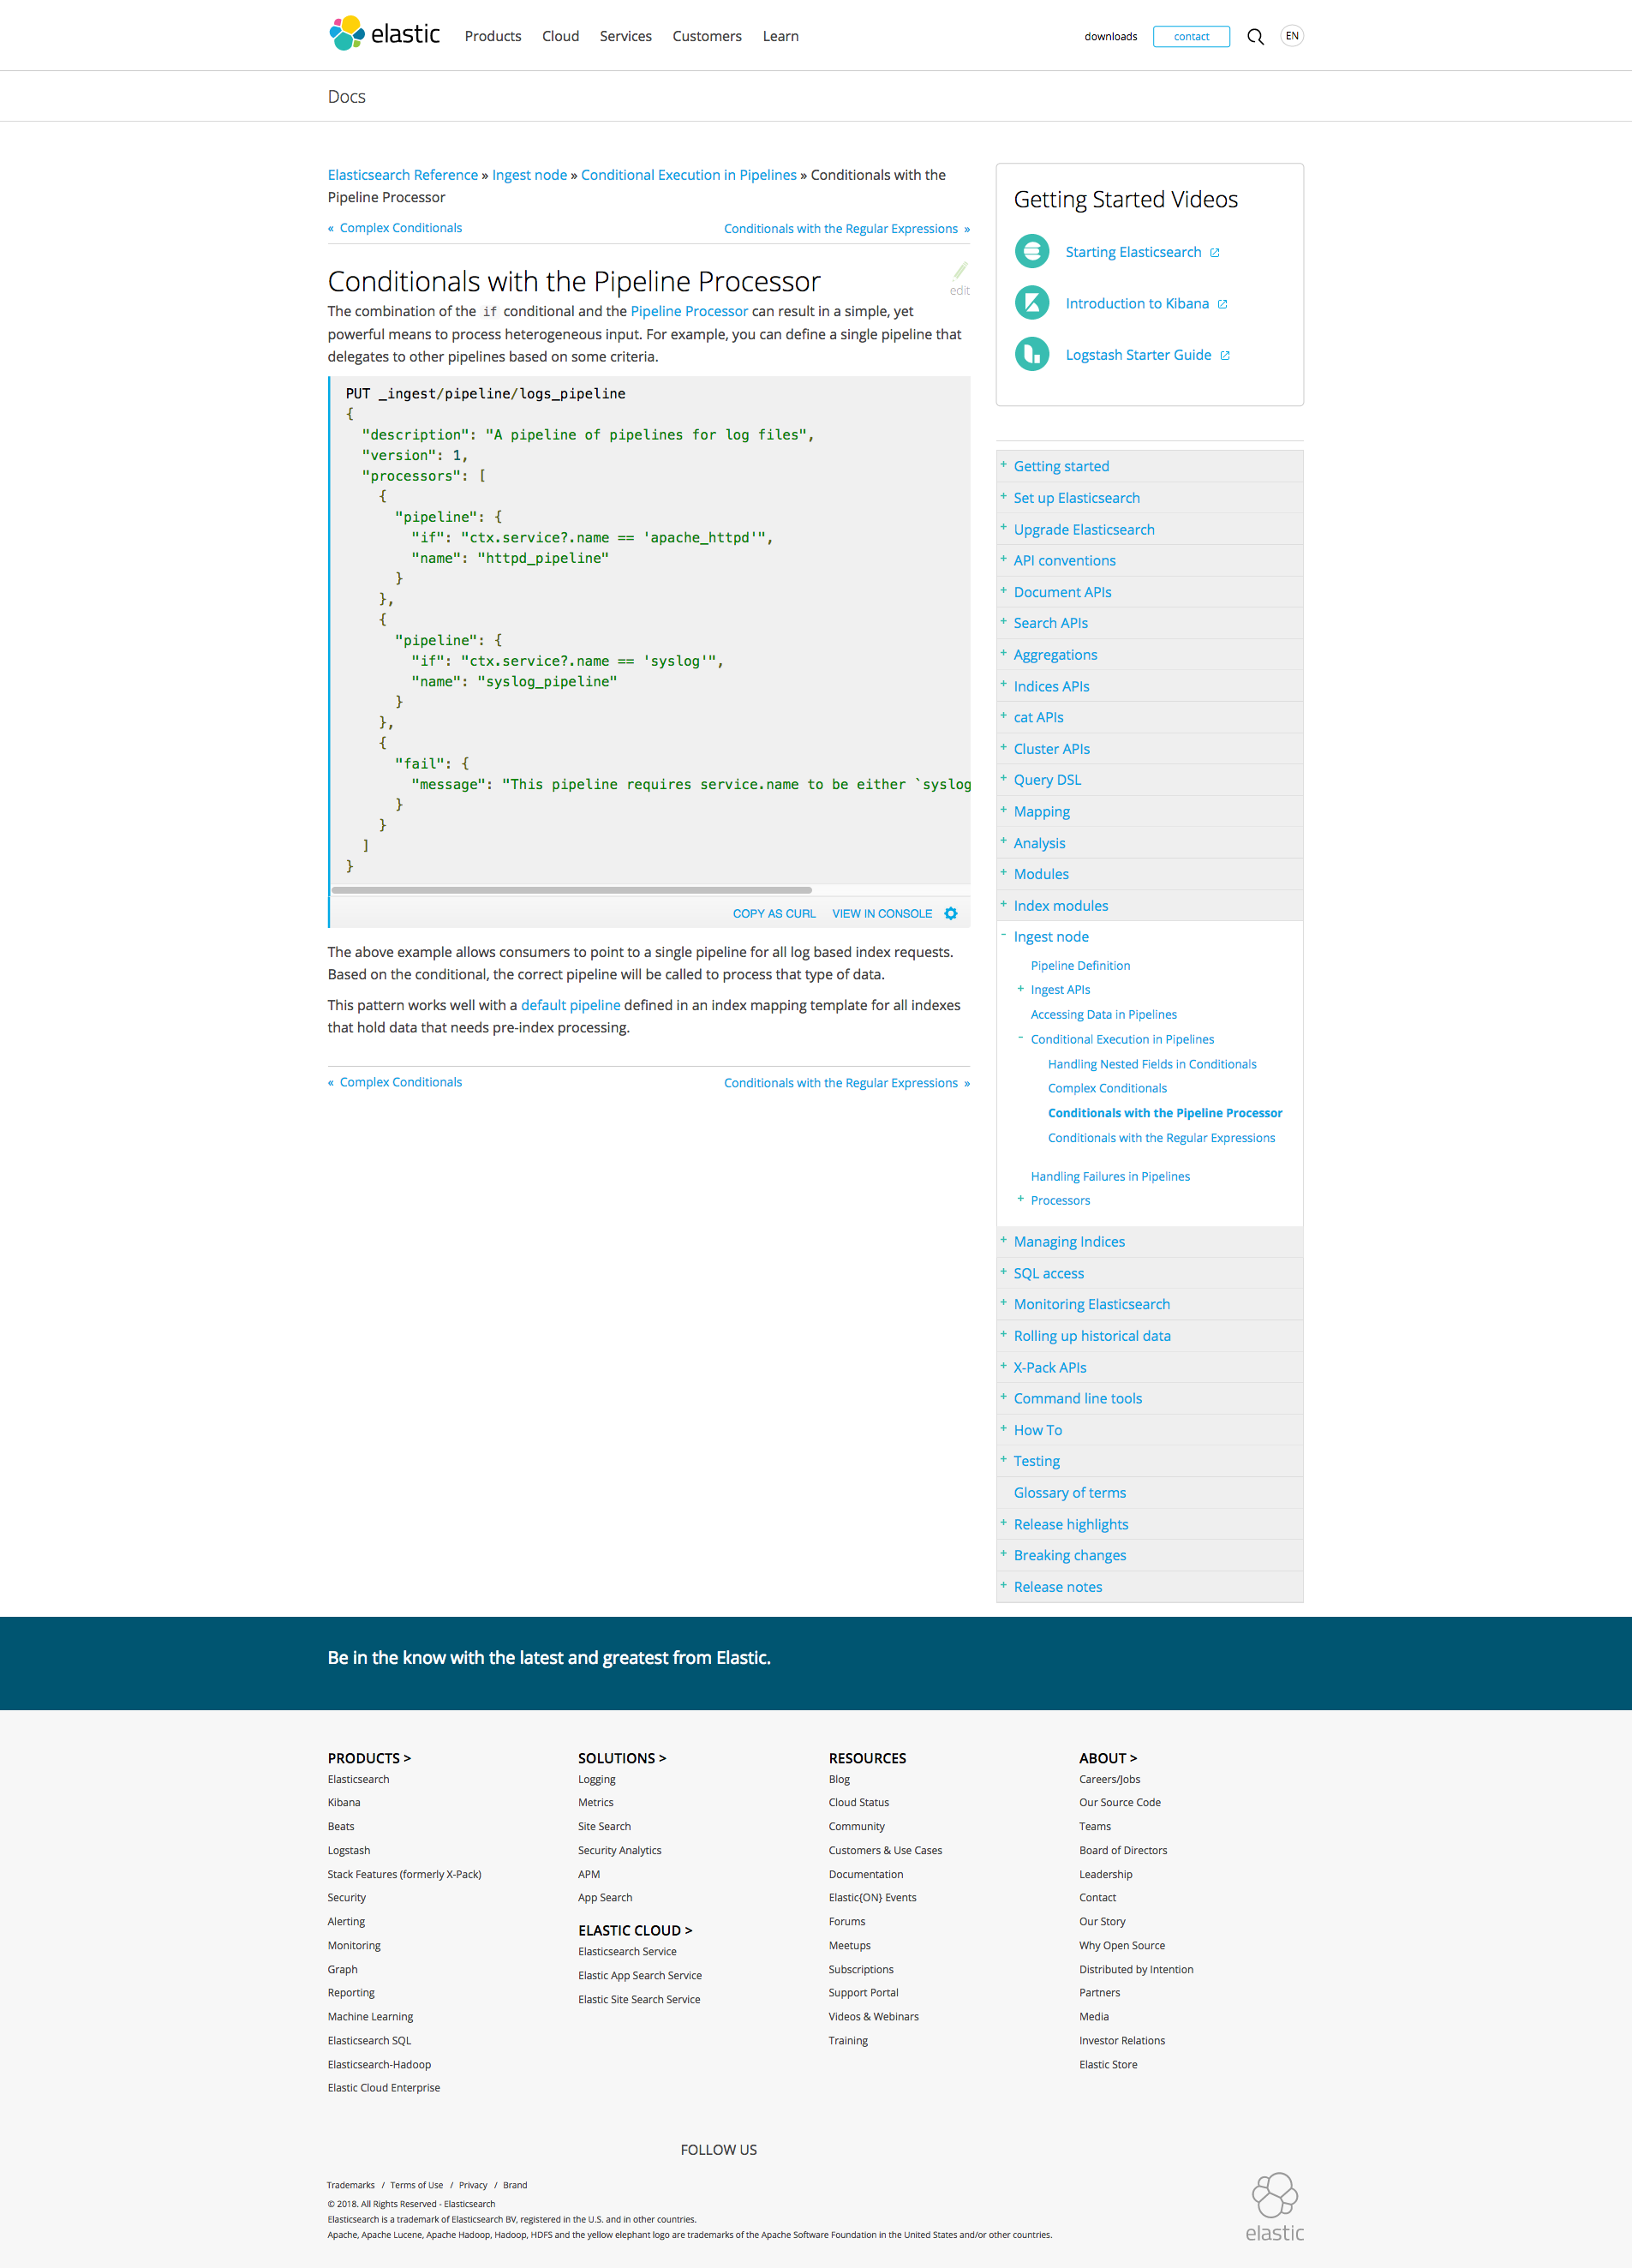This screenshot has width=1632, height=2268.
Task: Click the contact button
Action: point(1191,37)
